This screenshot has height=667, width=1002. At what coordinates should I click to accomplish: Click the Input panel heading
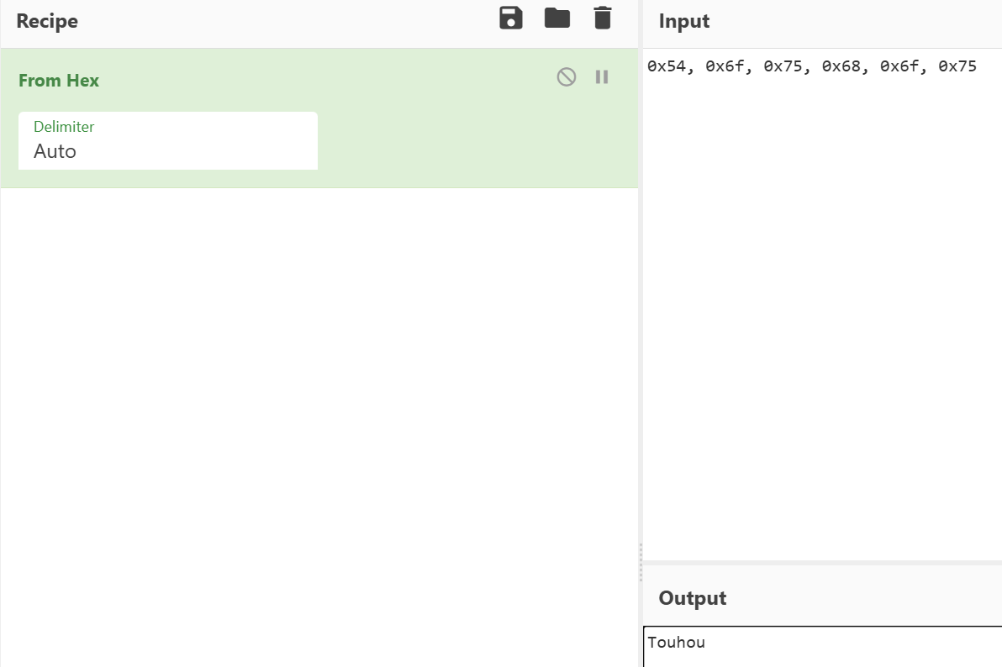pyautogui.click(x=684, y=22)
